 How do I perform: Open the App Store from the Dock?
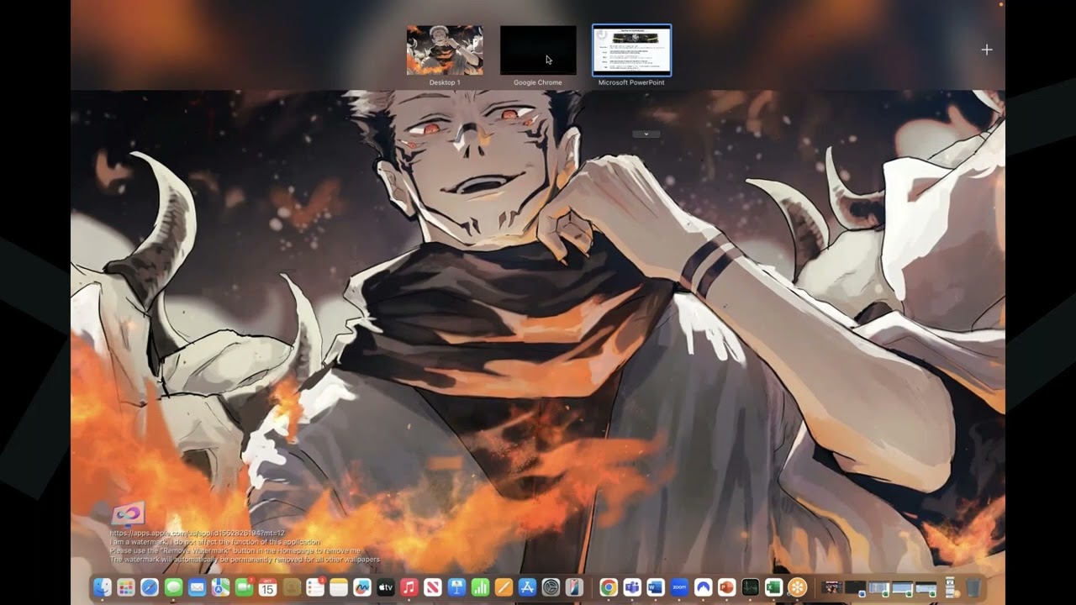coord(527,587)
